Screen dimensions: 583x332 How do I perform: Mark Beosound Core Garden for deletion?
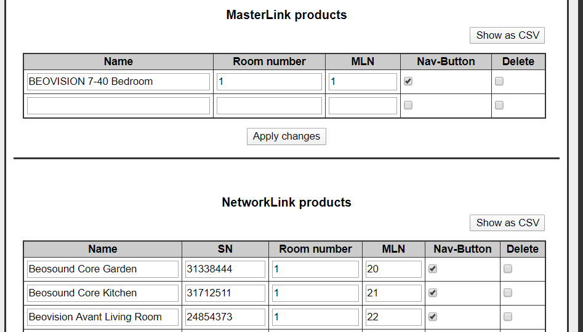[508, 269]
